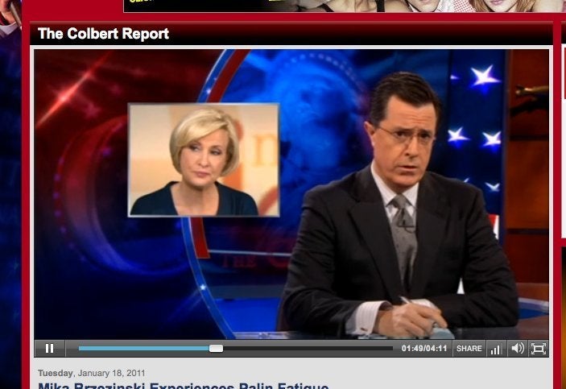Mute the video with the speaker icon
The image size is (566, 389).
518,348
